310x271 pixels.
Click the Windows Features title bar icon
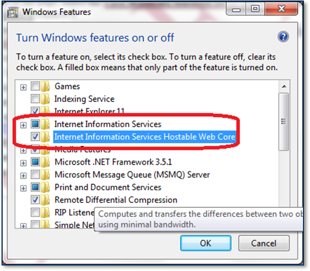point(13,12)
